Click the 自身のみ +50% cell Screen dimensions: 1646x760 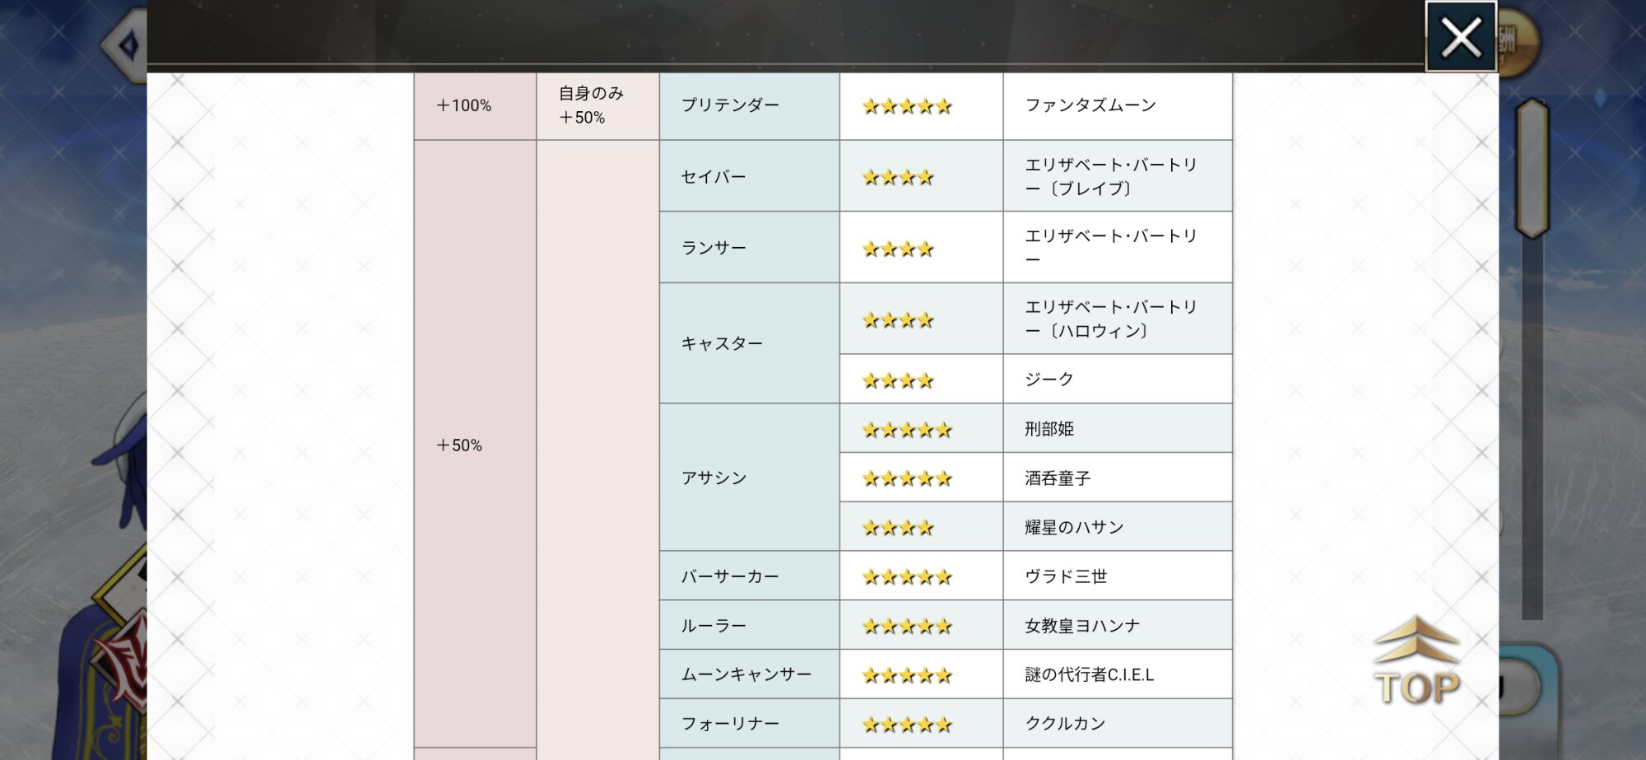coord(597,106)
